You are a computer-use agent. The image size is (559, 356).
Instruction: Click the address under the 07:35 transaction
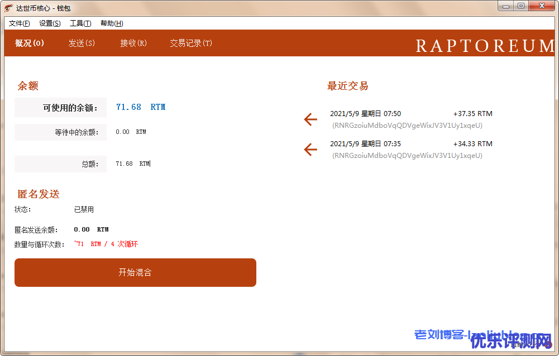pyautogui.click(x=407, y=156)
